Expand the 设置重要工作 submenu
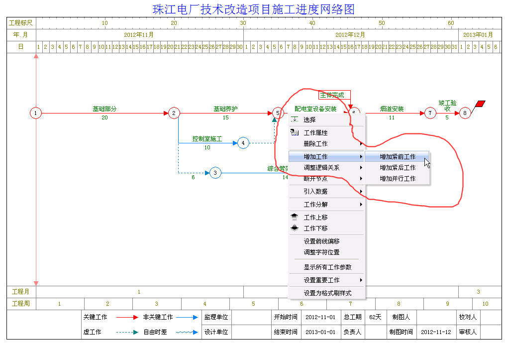 click(x=326, y=280)
